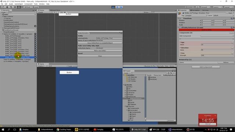Open the Cloud services icon button
This screenshot has width=235, height=132.
[198, 7]
